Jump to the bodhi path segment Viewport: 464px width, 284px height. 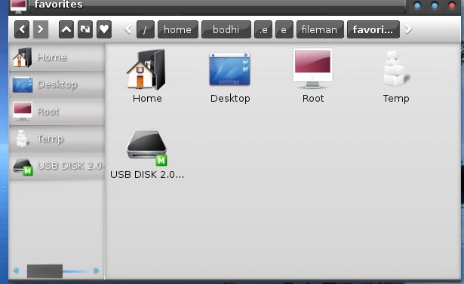(x=226, y=29)
